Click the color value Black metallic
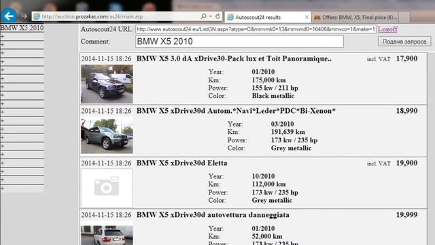435x245 pixels. 273,96
